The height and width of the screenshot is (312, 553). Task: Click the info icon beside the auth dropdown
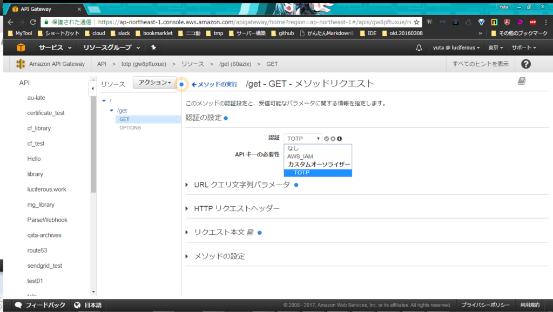[339, 139]
